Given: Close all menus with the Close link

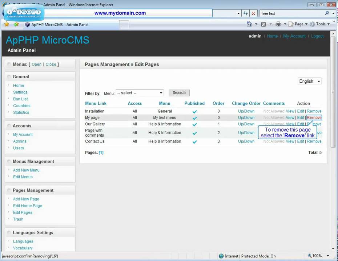Looking at the screenshot, I should (51, 64).
